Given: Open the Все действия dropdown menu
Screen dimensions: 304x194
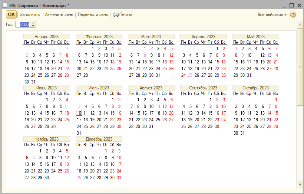Looking at the screenshot, I should coord(272,14).
